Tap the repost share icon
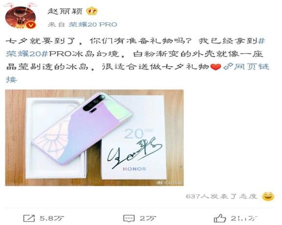 click(x=29, y=219)
